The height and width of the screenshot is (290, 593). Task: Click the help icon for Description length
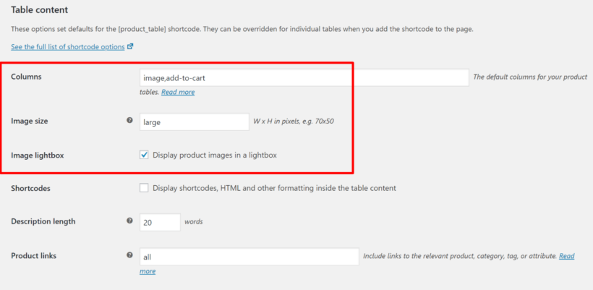129,221
